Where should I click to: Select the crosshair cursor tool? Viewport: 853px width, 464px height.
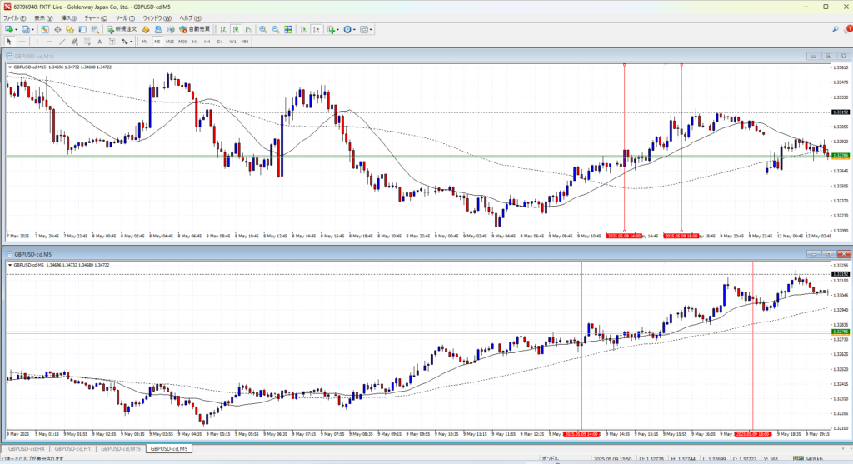(x=22, y=41)
